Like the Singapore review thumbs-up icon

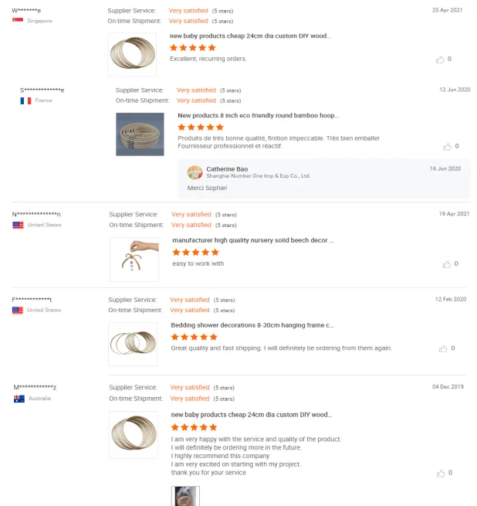pyautogui.click(x=440, y=59)
